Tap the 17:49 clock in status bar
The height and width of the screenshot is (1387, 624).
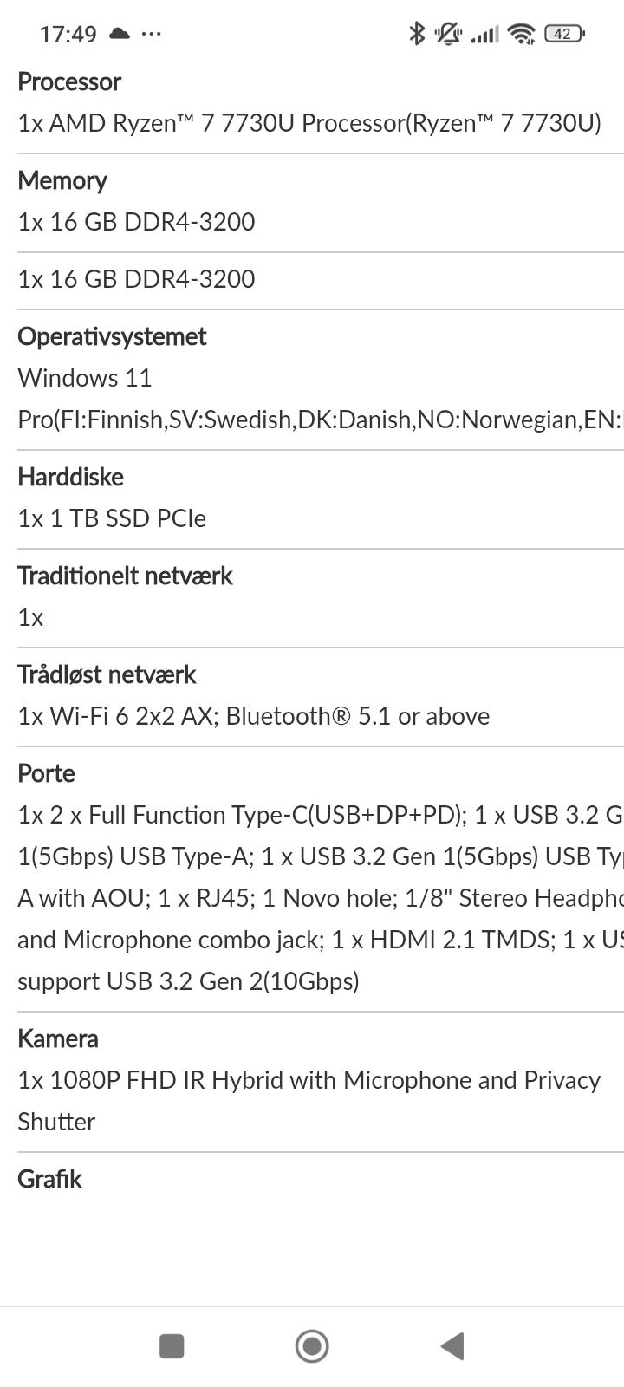(x=68, y=34)
